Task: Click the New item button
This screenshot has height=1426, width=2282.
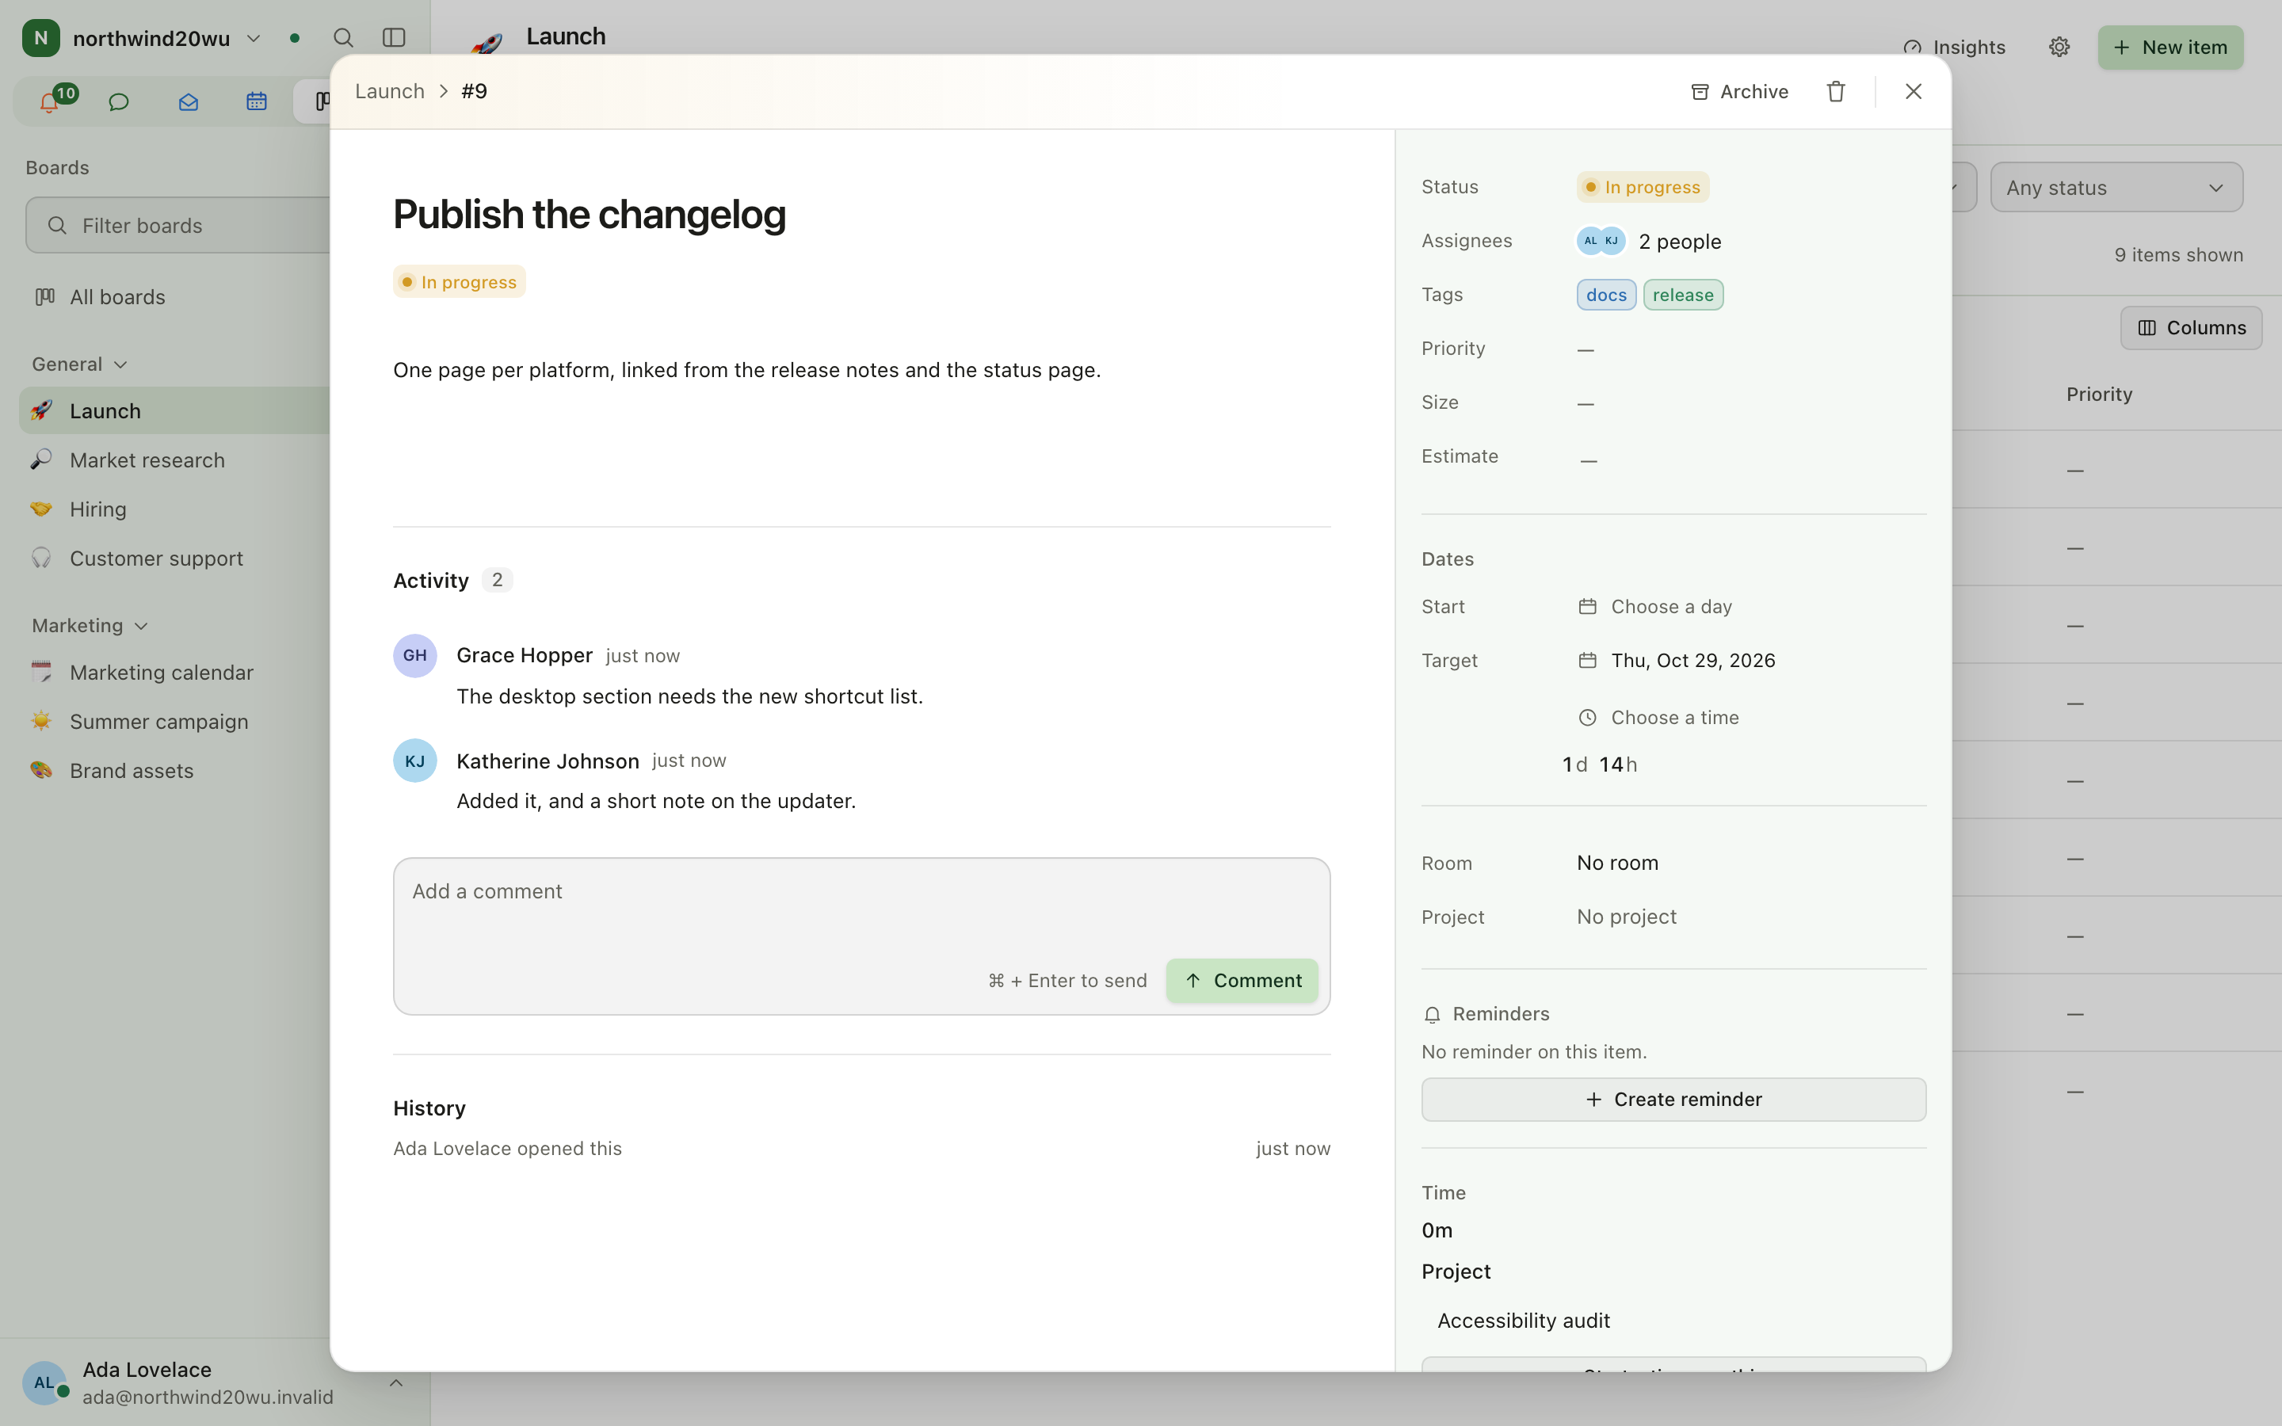Action: [x=2171, y=48]
